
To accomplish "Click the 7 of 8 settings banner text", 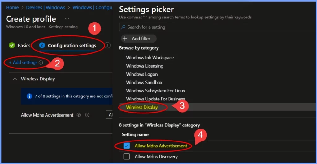I will [73, 96].
